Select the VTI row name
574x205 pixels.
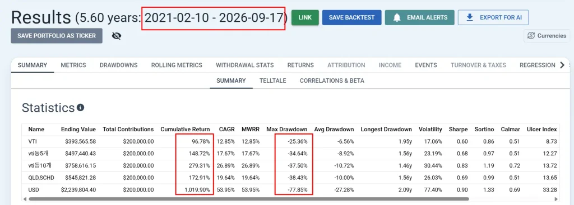point(32,141)
